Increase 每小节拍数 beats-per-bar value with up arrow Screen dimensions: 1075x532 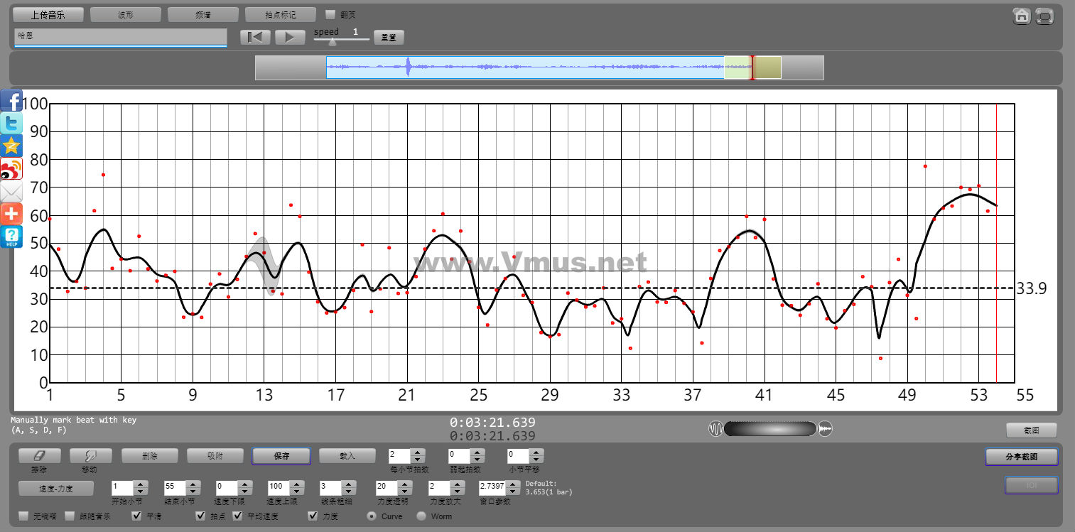click(x=418, y=452)
